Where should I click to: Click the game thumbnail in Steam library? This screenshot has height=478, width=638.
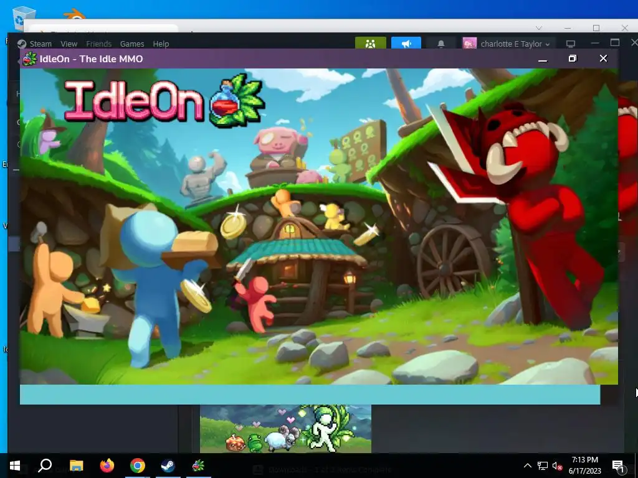tap(285, 428)
